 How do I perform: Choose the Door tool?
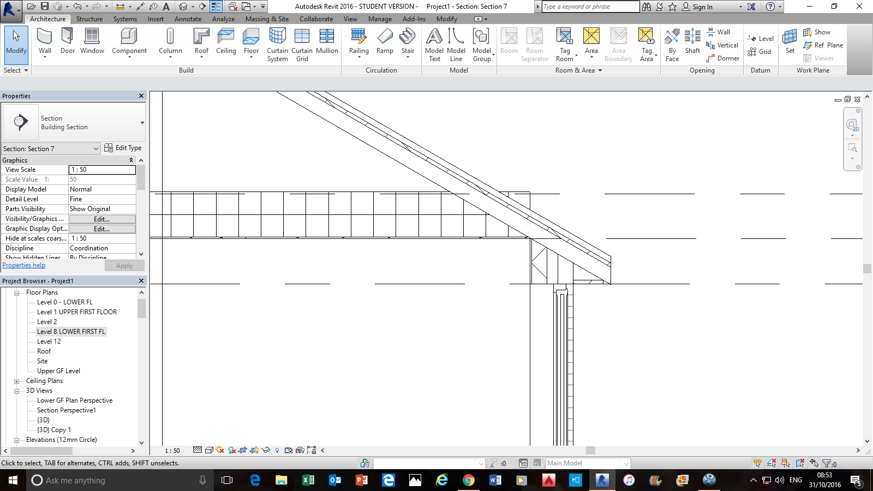pyautogui.click(x=68, y=41)
